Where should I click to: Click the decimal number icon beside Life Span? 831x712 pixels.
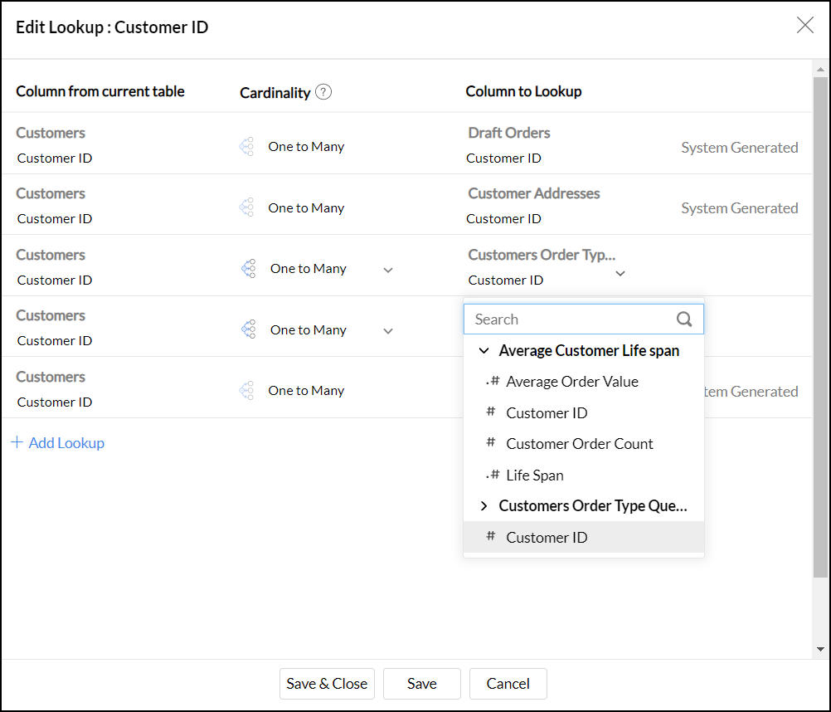click(491, 475)
